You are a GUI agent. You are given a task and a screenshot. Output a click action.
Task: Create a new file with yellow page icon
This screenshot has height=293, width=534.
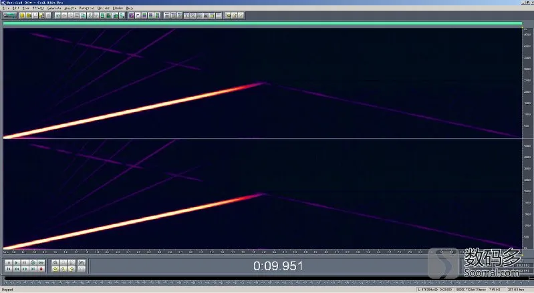[22, 15]
